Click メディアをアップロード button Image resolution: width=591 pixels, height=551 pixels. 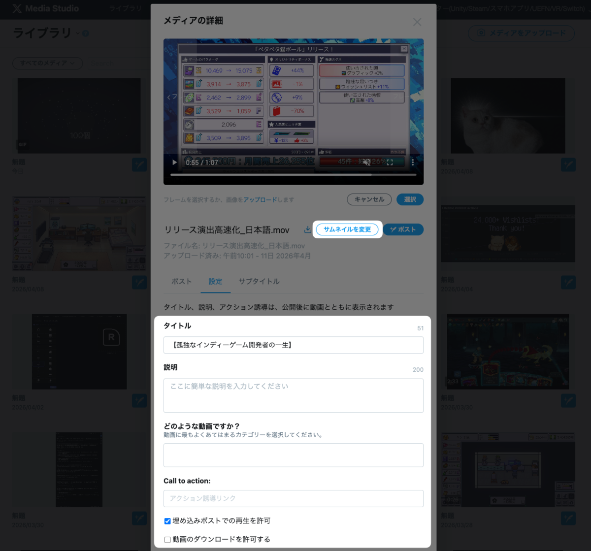coord(522,33)
